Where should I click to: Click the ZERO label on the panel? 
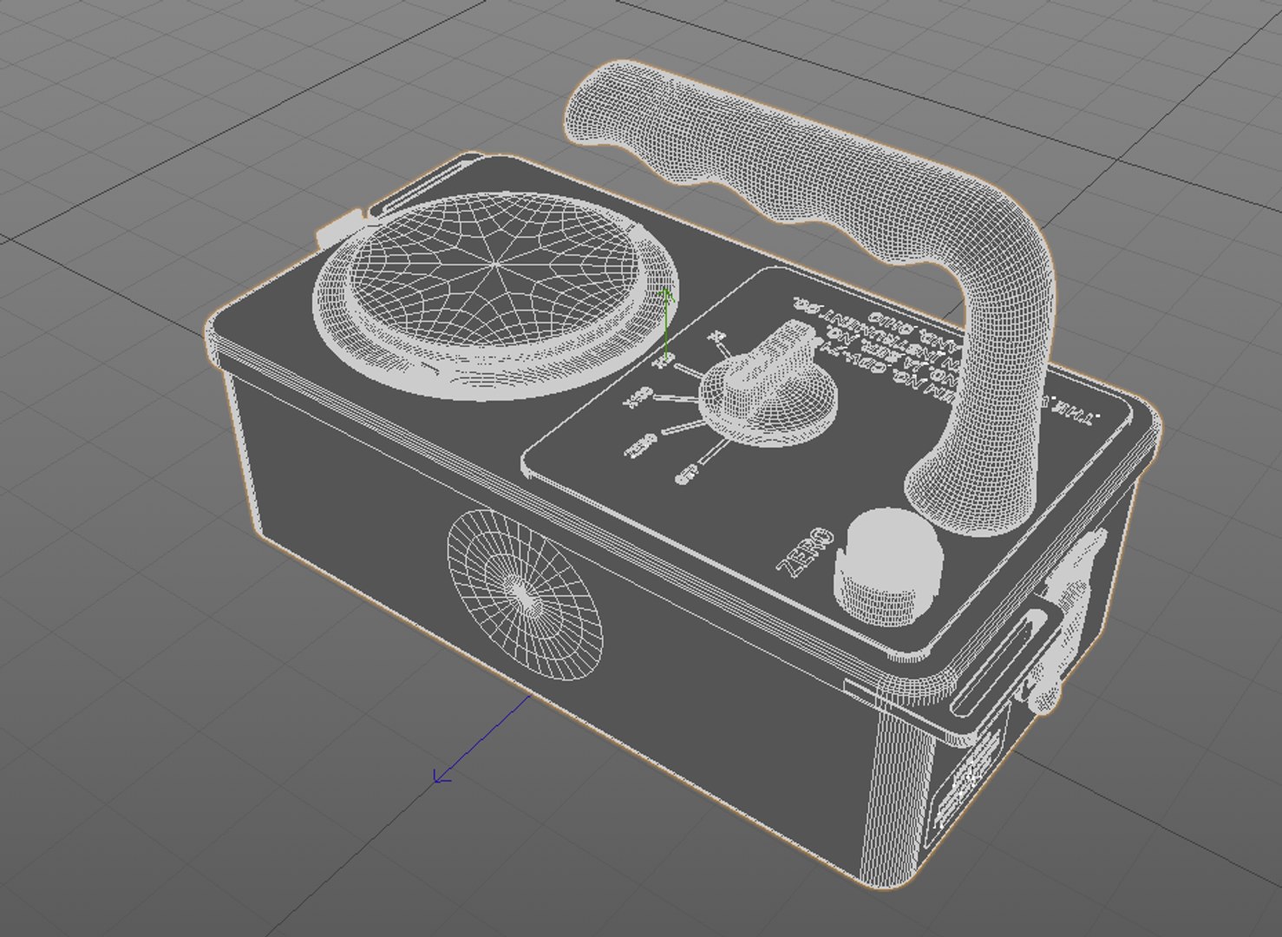tap(806, 554)
